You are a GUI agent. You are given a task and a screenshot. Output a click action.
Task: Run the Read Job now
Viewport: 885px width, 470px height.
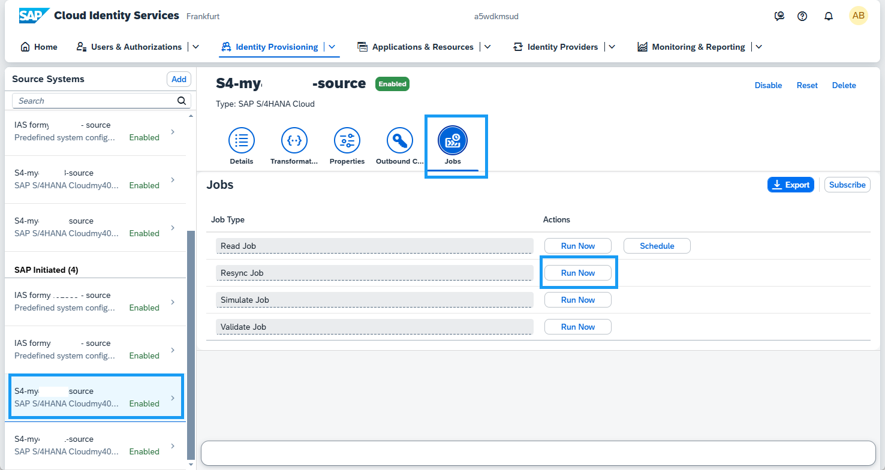pyautogui.click(x=578, y=246)
